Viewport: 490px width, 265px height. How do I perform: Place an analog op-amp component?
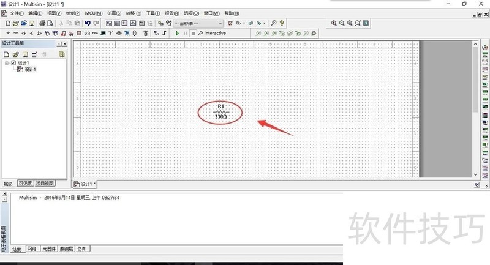tap(39, 33)
